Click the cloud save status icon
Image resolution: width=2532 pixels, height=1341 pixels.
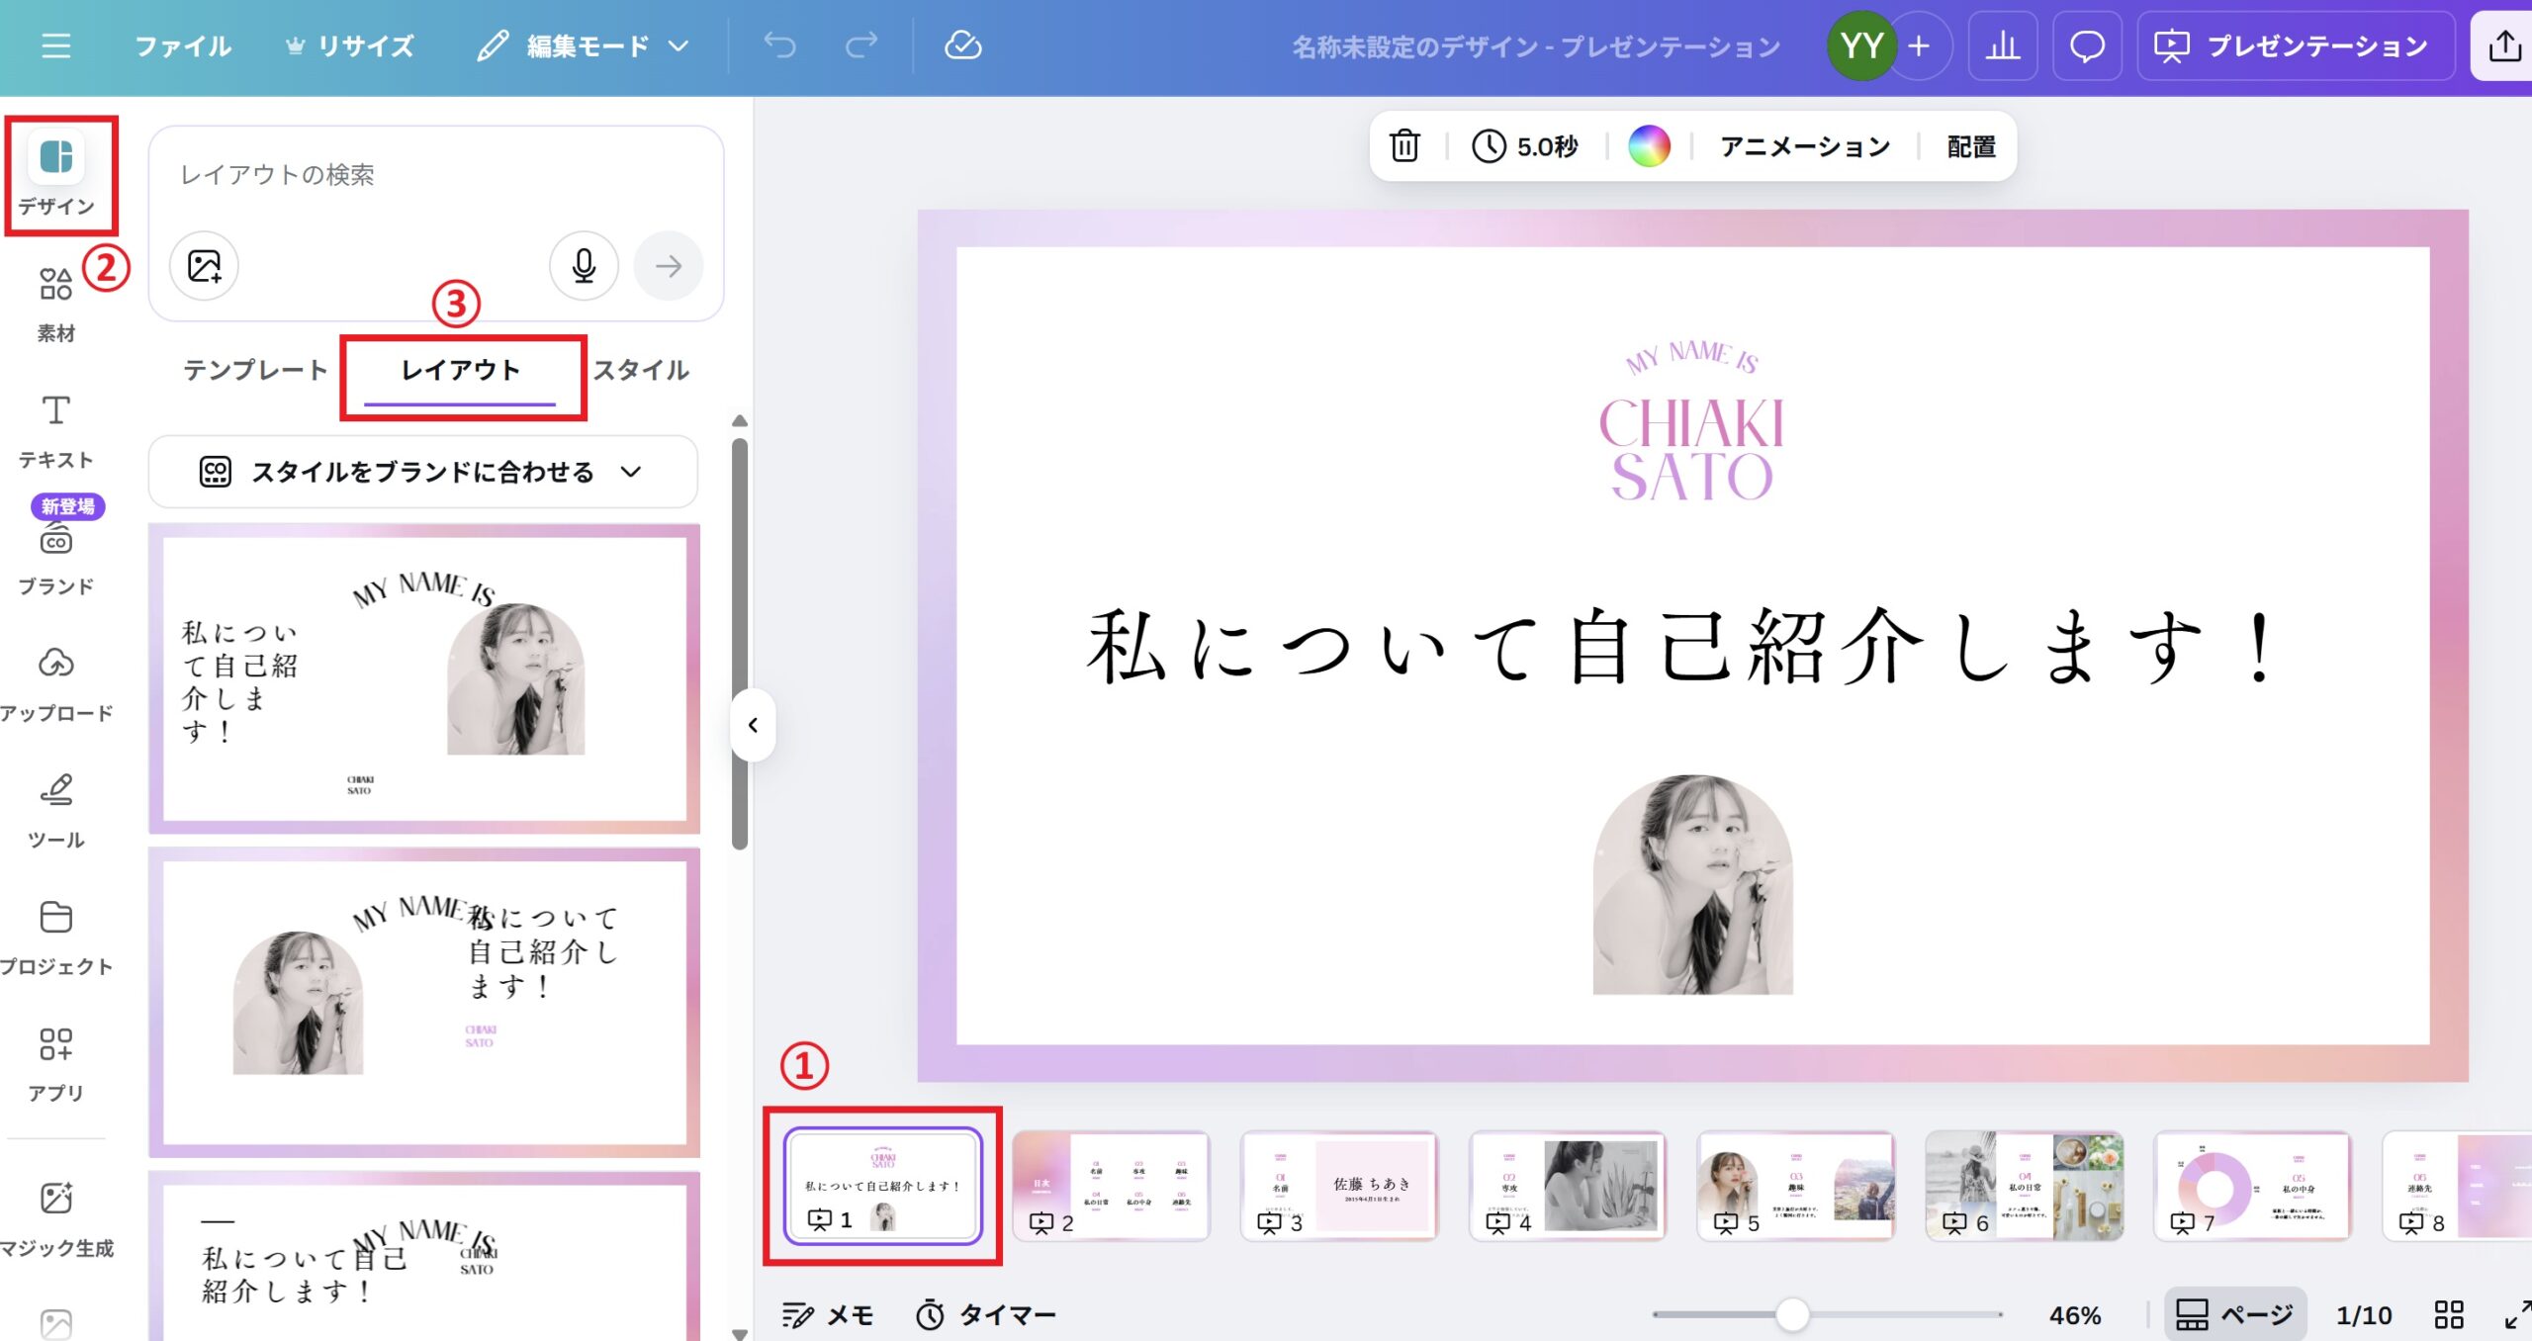coord(962,45)
